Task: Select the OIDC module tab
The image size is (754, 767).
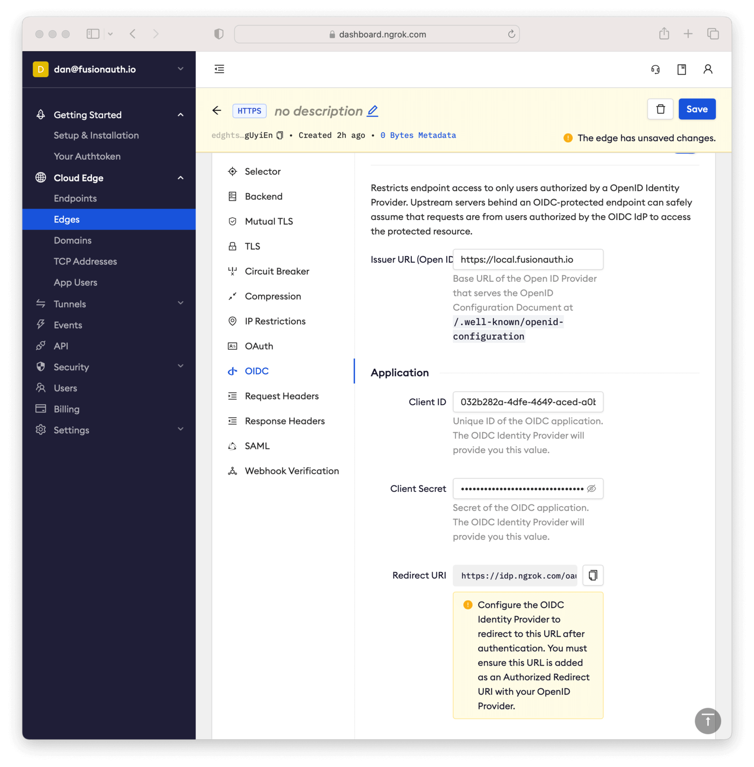Action: (257, 371)
